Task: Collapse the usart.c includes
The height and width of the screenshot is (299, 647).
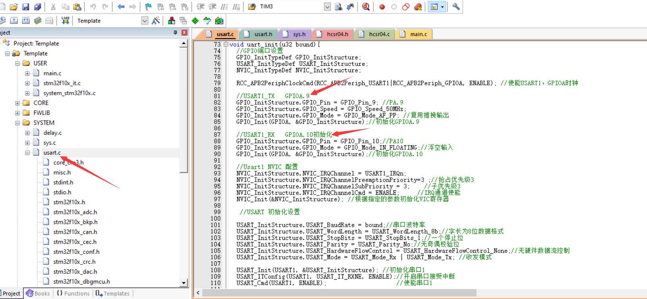Action: 27,153
